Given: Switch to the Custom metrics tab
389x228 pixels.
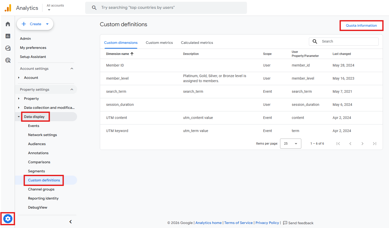Looking at the screenshot, I should (159, 43).
